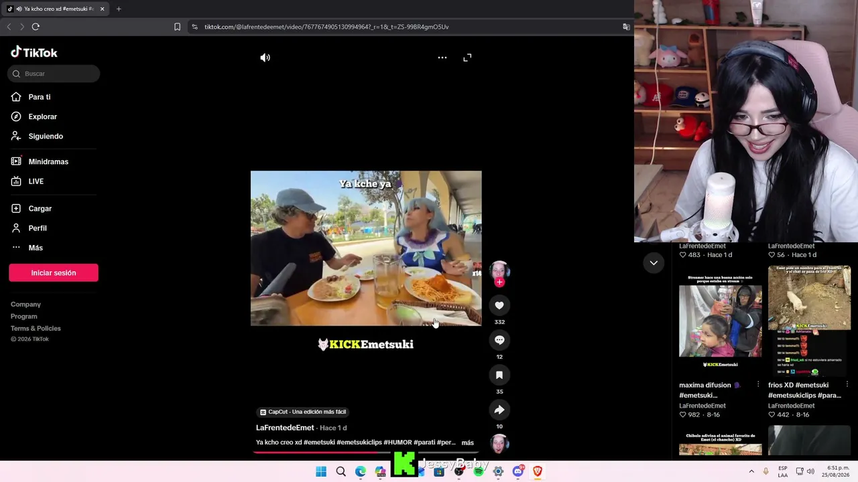The width and height of the screenshot is (858, 482).
Task: View site information icon beside the URL
Action: [194, 27]
